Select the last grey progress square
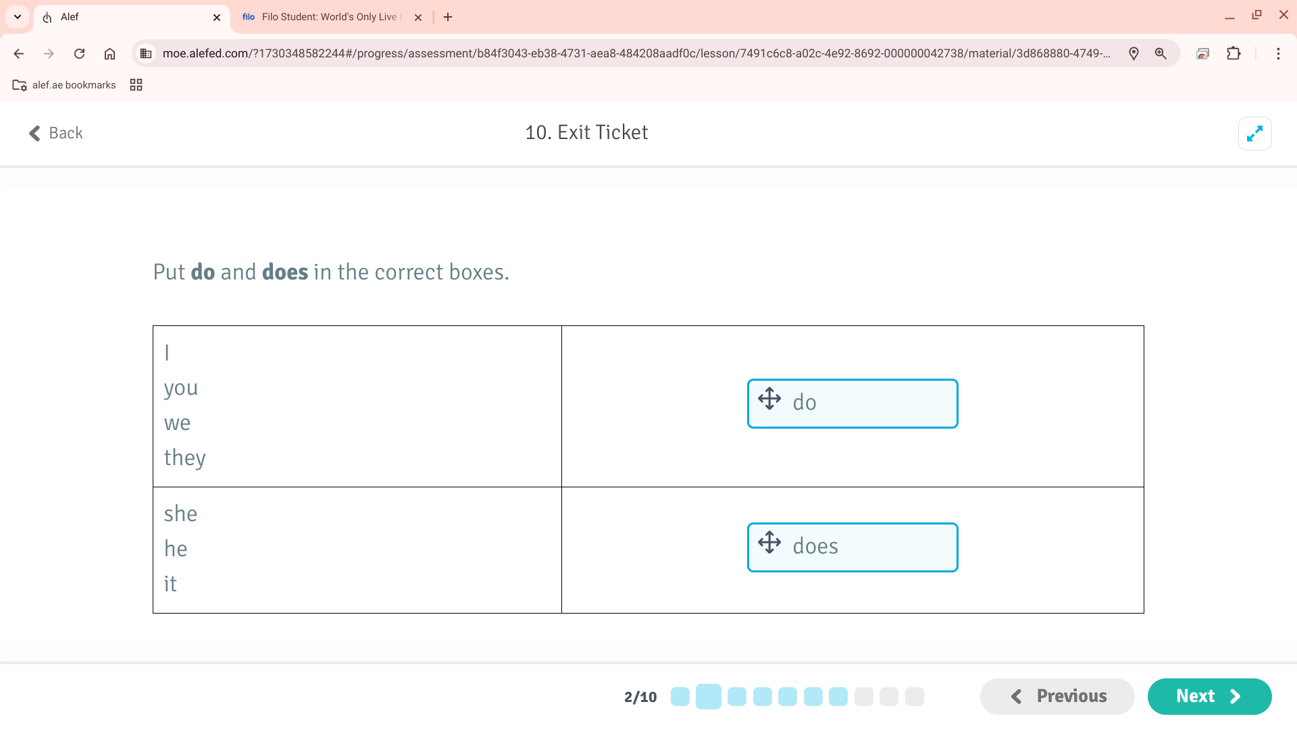This screenshot has height=729, width=1297. click(914, 697)
